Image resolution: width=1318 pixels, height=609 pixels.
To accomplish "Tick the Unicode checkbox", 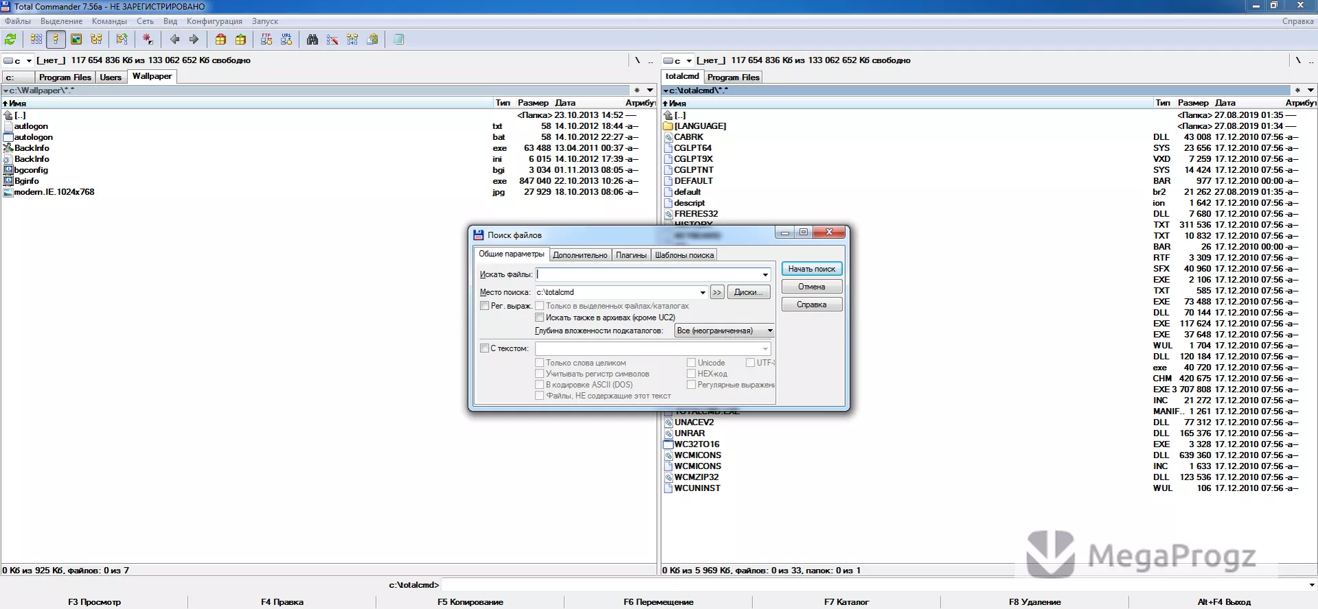I will pyautogui.click(x=691, y=363).
